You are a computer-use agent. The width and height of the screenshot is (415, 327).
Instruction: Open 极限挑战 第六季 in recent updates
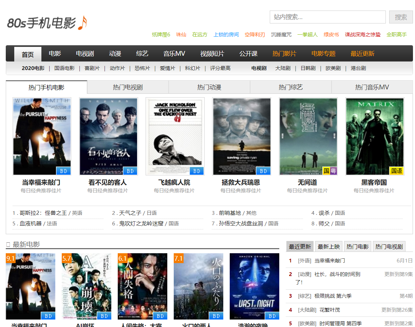[333, 296]
